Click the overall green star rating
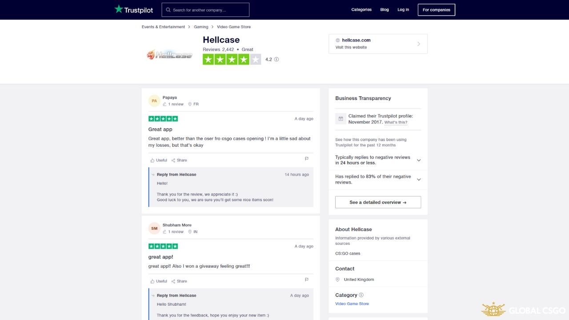The height and width of the screenshot is (320, 569). (x=232, y=60)
